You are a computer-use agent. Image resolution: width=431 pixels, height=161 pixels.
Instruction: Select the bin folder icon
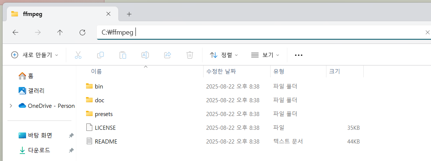point(89,86)
